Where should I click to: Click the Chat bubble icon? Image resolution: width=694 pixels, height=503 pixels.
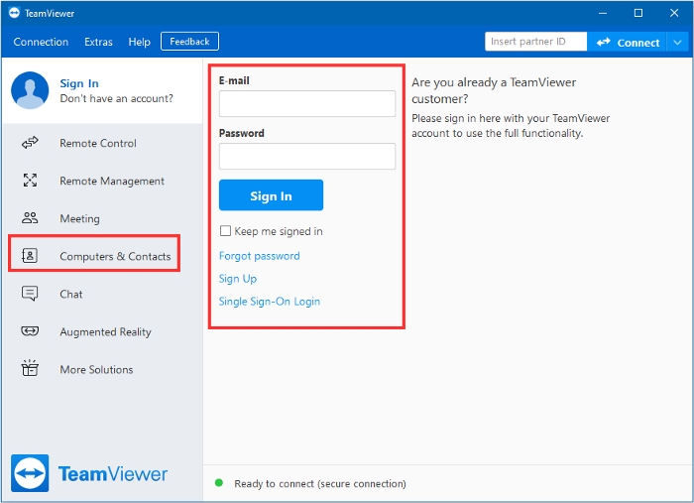30,294
